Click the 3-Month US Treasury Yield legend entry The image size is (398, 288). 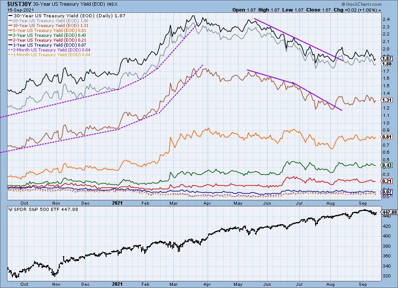(x=50, y=50)
